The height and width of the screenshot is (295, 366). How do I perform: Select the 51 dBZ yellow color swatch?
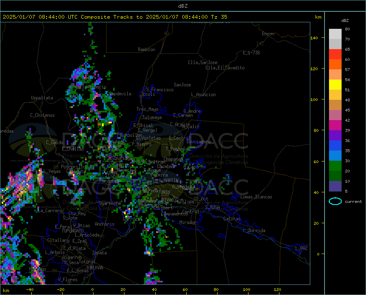click(335, 84)
